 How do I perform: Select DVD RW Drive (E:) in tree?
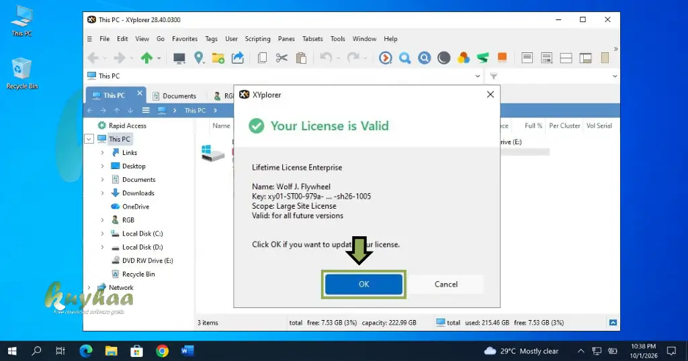click(x=147, y=260)
